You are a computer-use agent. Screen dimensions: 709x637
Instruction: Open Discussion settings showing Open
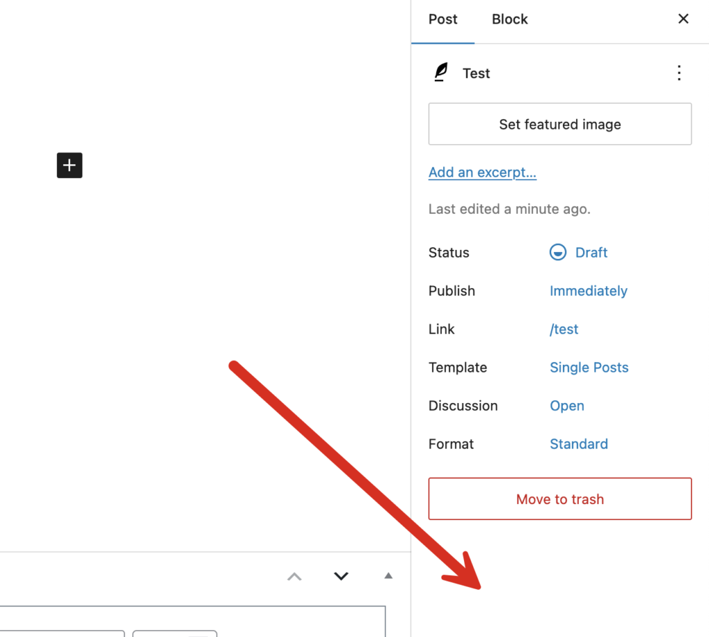(x=567, y=406)
